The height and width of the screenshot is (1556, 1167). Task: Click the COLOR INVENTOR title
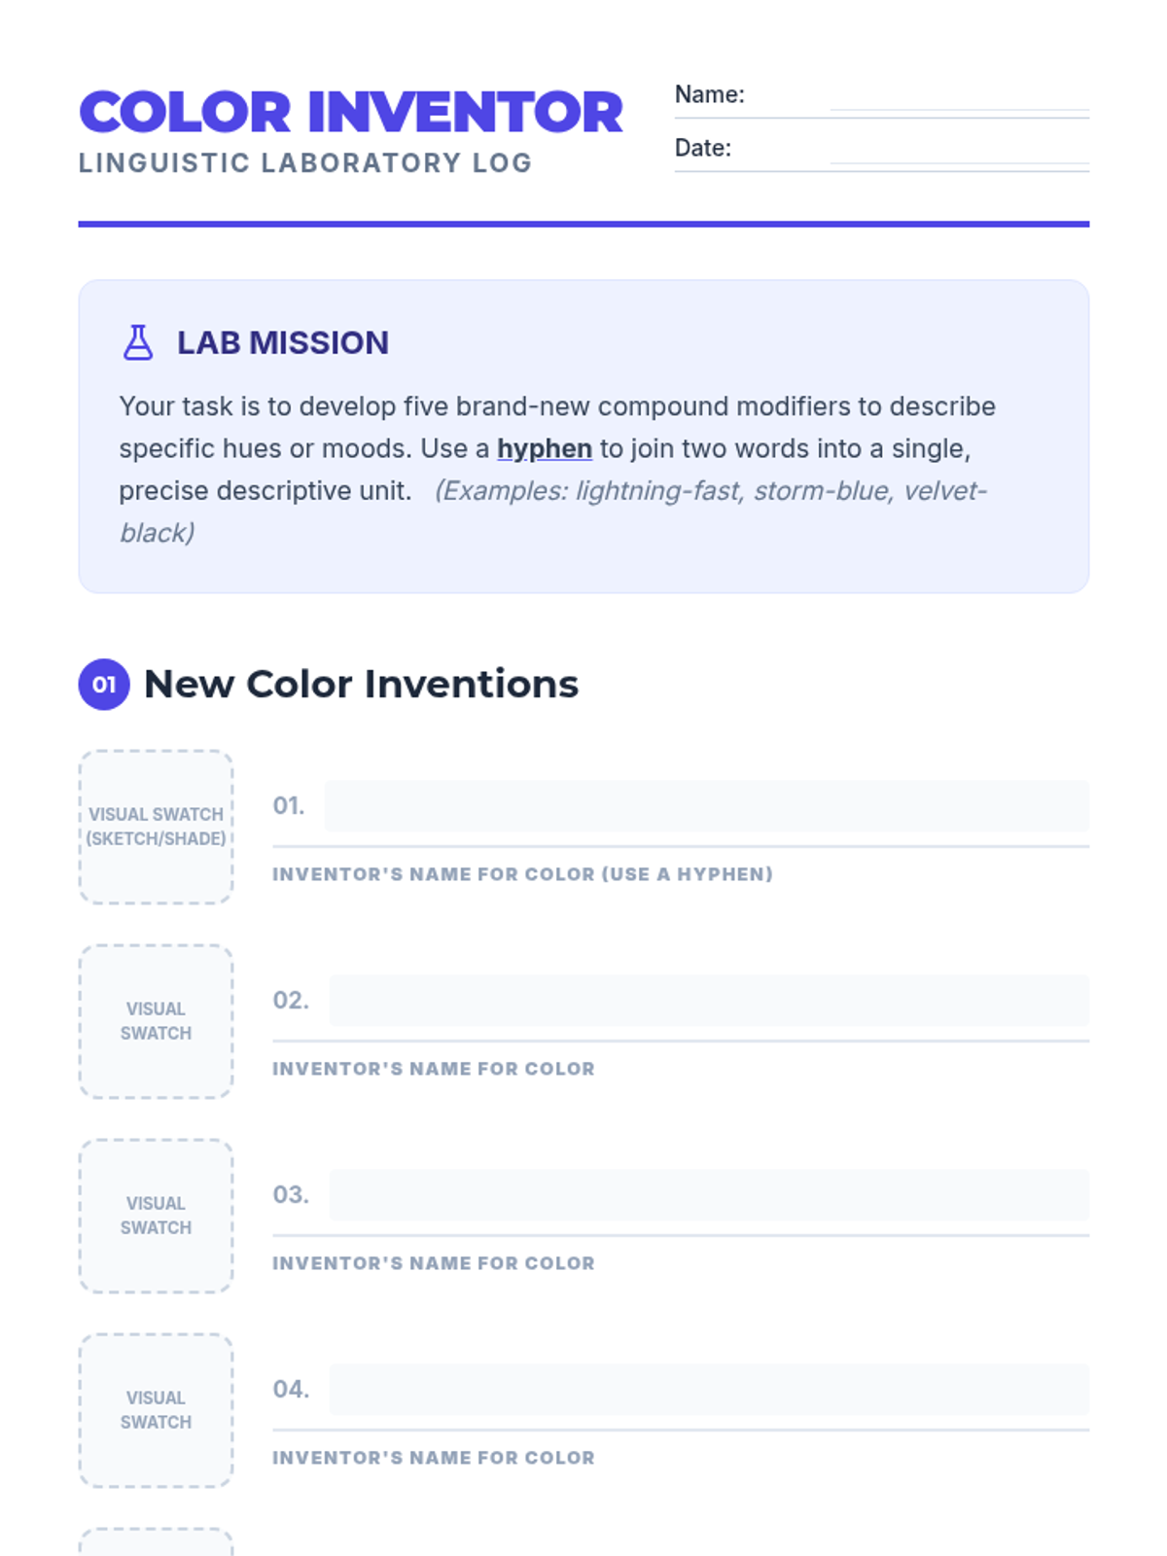tap(350, 112)
